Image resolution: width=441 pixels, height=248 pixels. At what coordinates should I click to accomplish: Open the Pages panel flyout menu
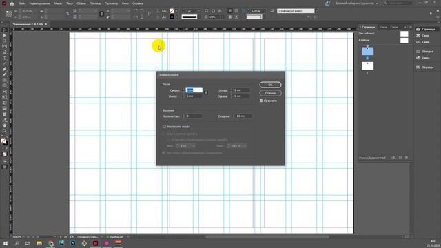[x=411, y=27]
